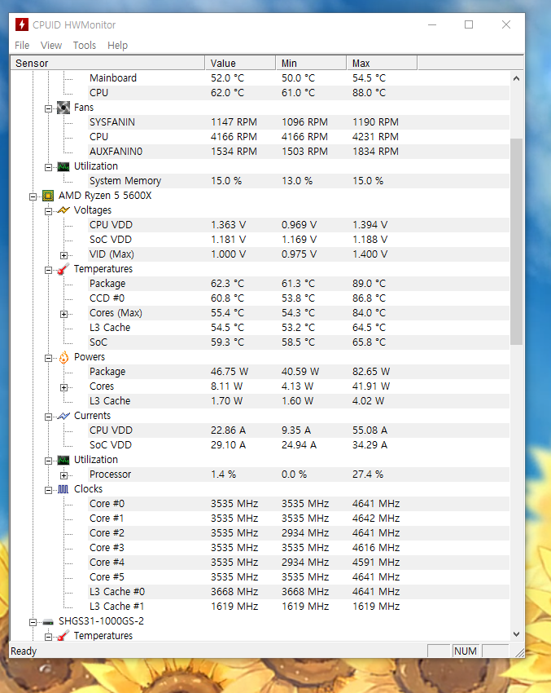
Task: Click the Max column header
Action: (x=382, y=64)
